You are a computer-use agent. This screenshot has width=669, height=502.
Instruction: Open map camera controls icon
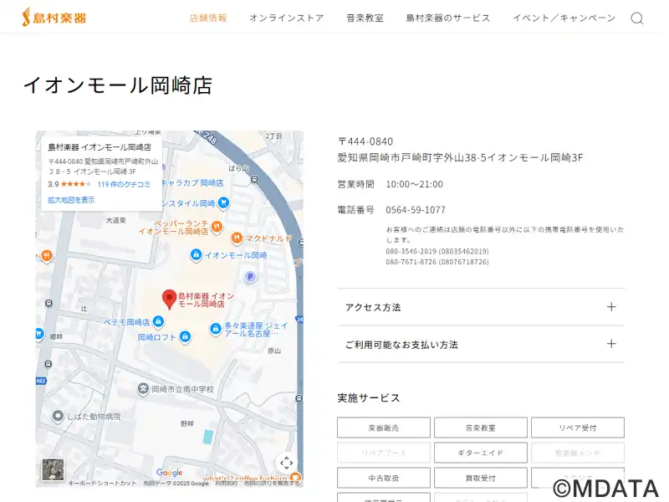286,463
